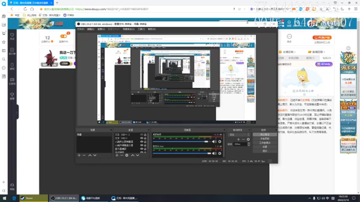This screenshot has height=202, width=360.
Task: Open transition properties gear icon
Action: [248, 139]
